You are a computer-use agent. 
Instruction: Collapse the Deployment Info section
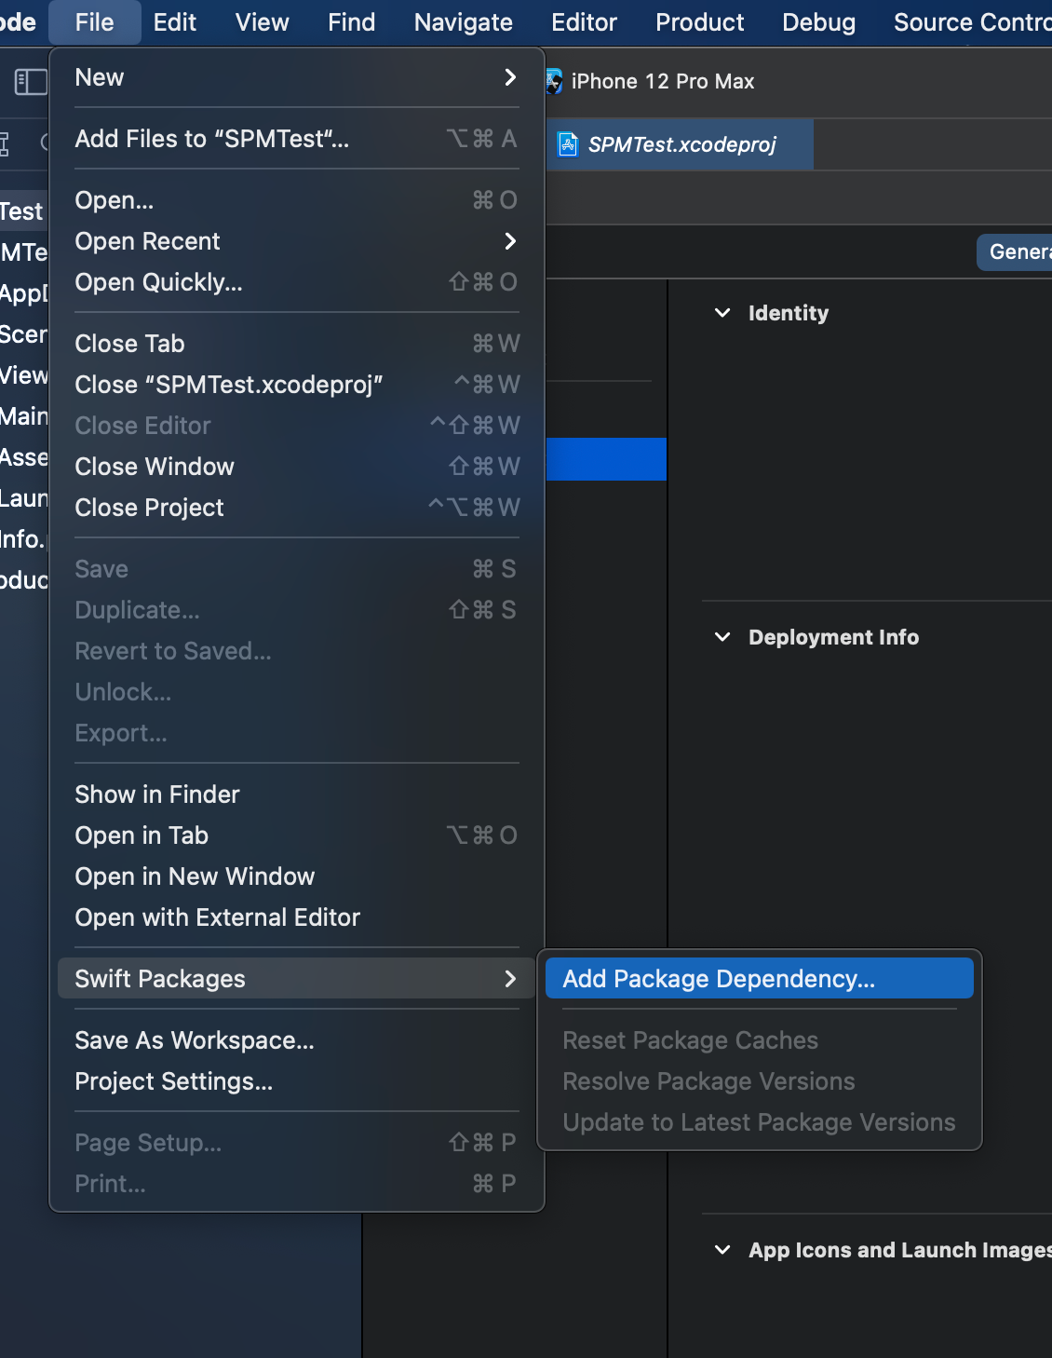723,637
